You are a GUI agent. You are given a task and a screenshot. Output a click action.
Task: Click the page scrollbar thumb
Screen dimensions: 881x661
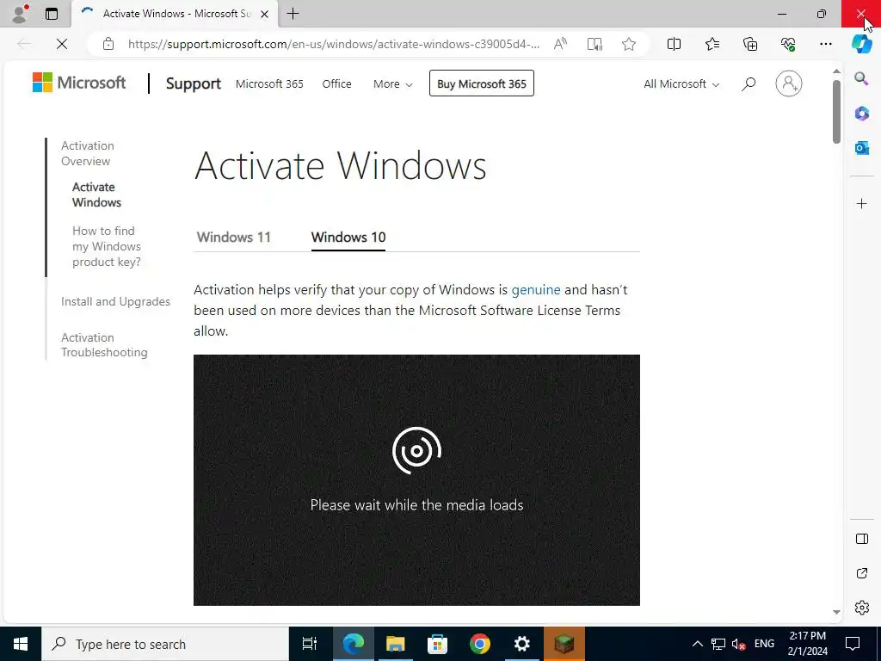point(836,112)
